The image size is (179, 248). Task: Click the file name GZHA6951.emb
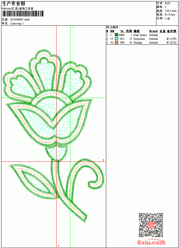(x=20, y=20)
